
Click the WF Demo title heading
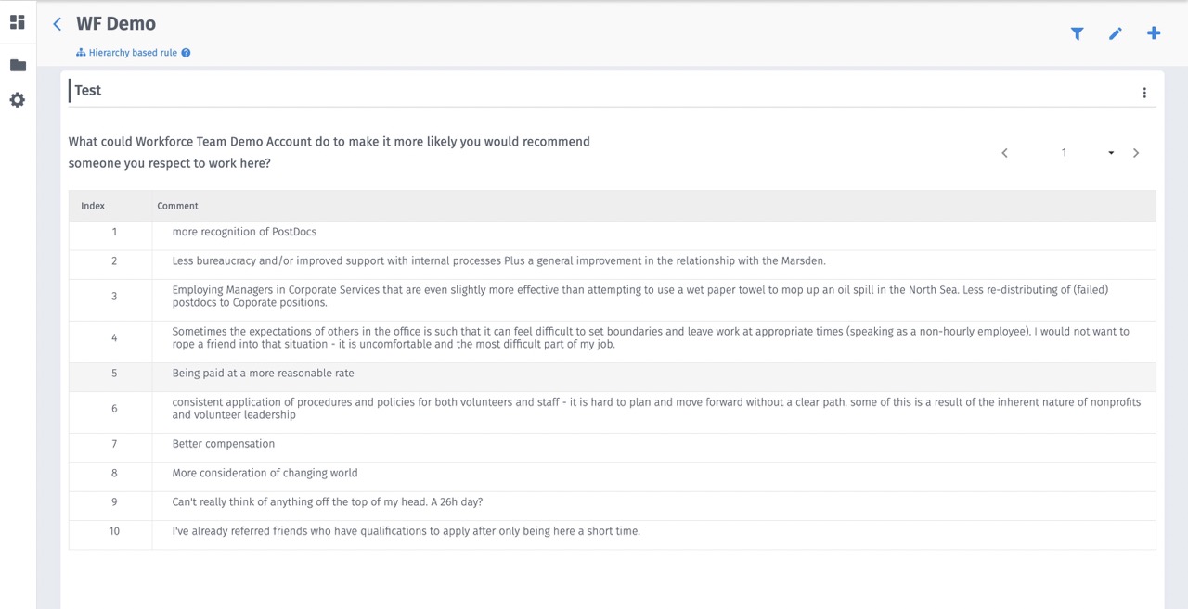(x=115, y=23)
